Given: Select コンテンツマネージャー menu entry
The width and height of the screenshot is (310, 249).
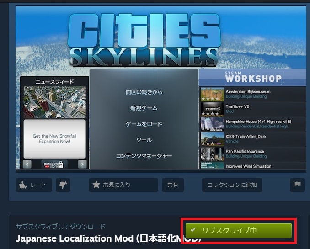Looking at the screenshot, I should coord(144,156).
